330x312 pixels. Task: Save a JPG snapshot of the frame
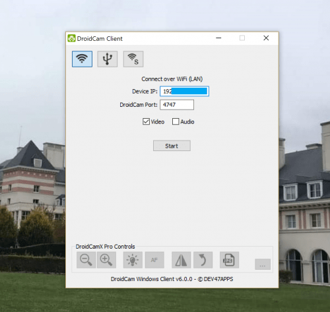[229, 260]
